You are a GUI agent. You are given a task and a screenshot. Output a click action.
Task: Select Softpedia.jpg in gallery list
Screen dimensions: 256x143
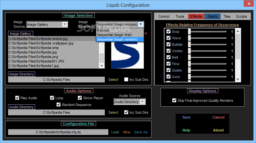click(54, 52)
